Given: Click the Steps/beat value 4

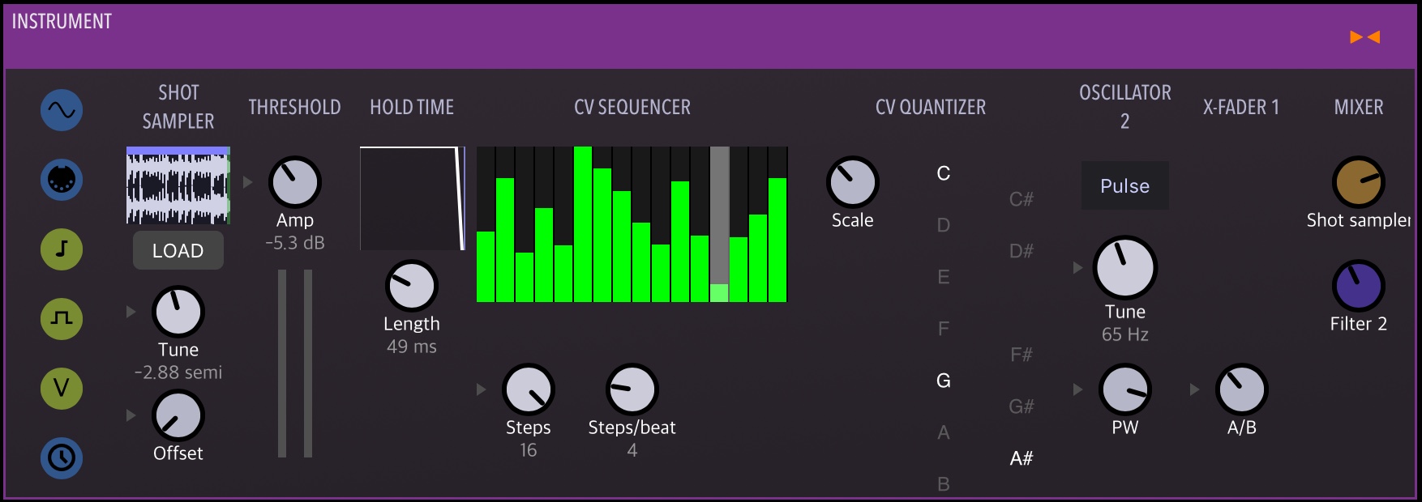Looking at the screenshot, I should coord(632,450).
